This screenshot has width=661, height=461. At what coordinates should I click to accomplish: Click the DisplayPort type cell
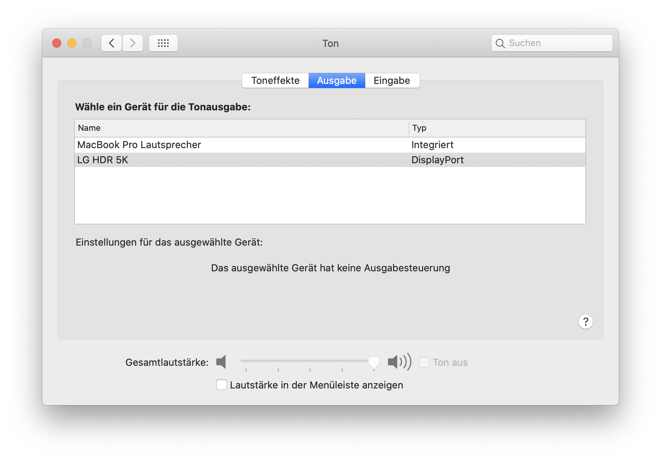[x=438, y=160]
